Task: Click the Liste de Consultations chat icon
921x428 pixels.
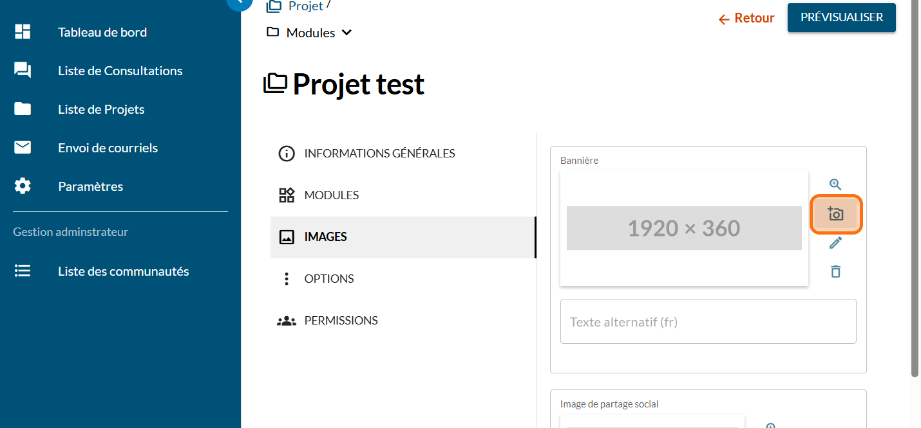Action: pyautogui.click(x=23, y=71)
